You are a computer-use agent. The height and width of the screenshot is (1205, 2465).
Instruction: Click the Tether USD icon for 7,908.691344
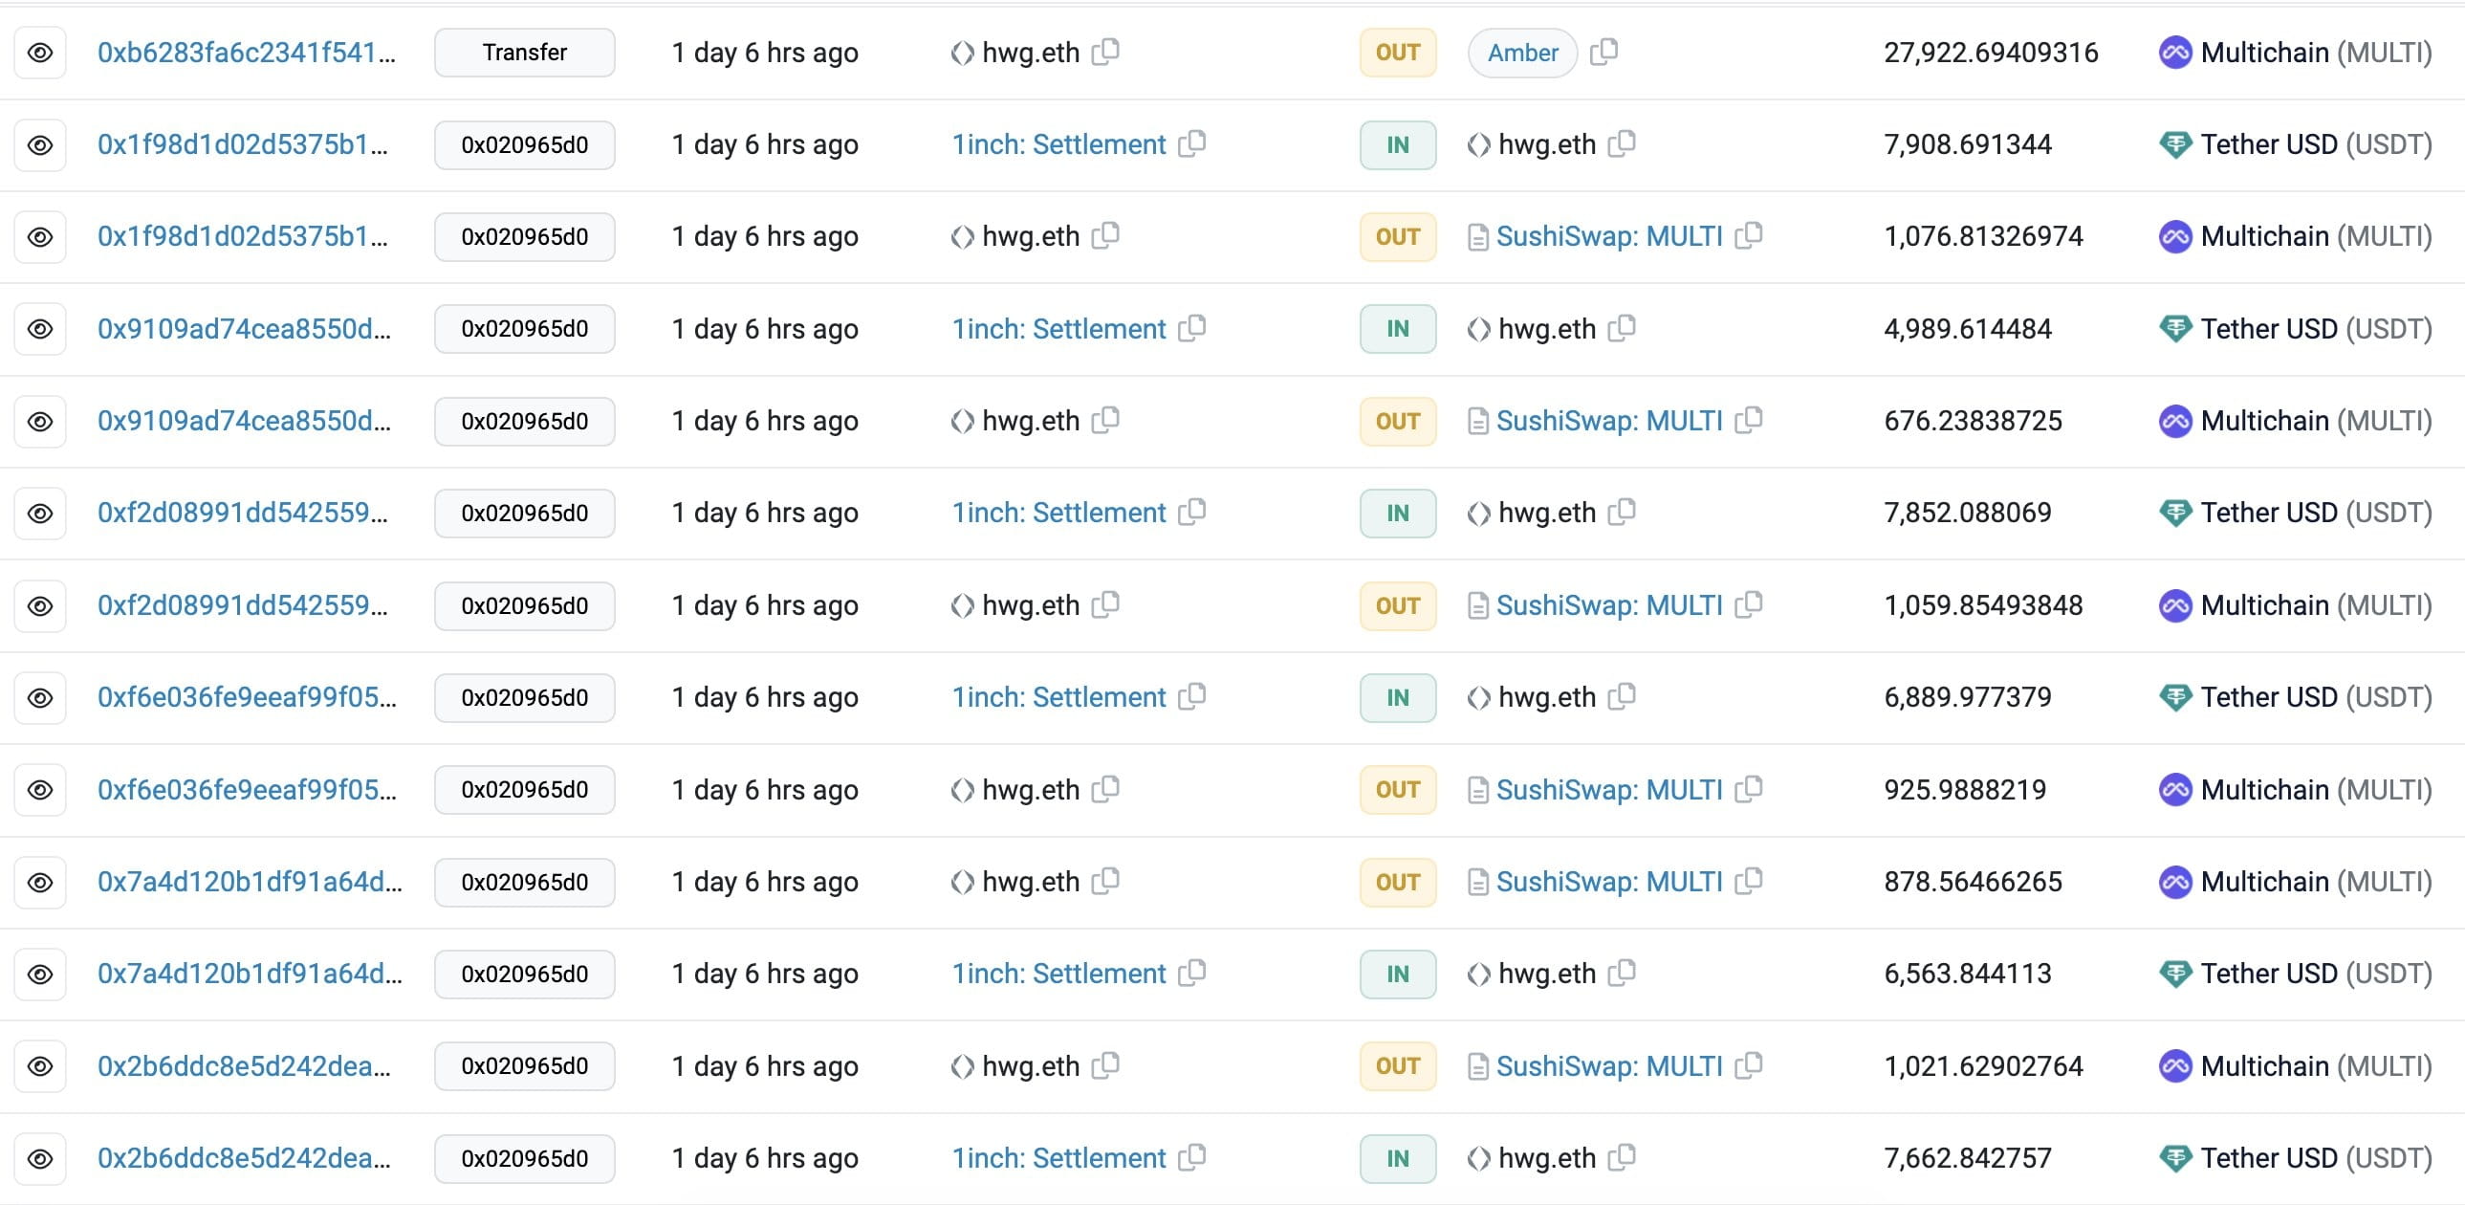click(x=2175, y=144)
